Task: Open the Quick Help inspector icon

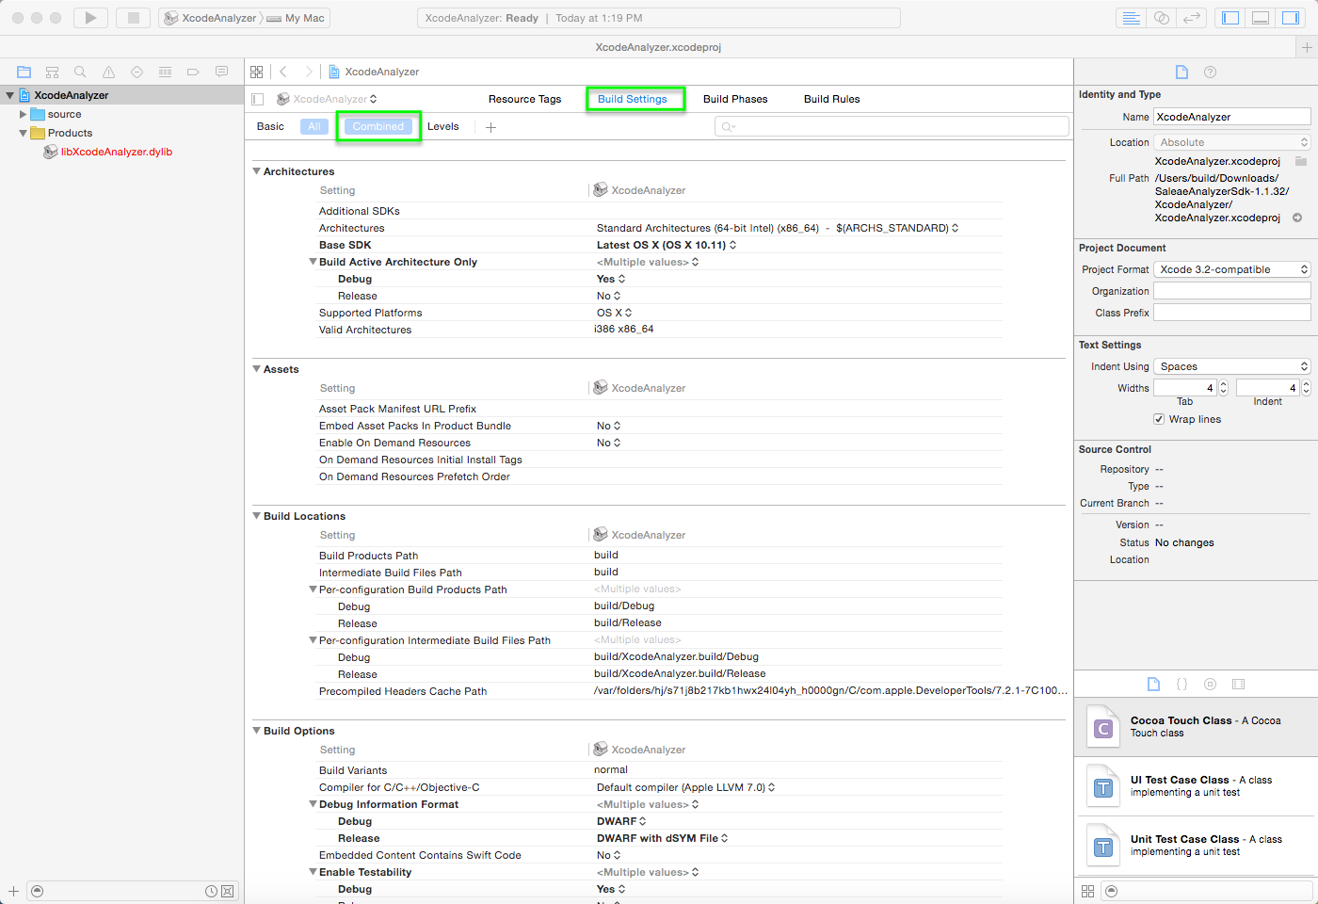Action: point(1211,73)
